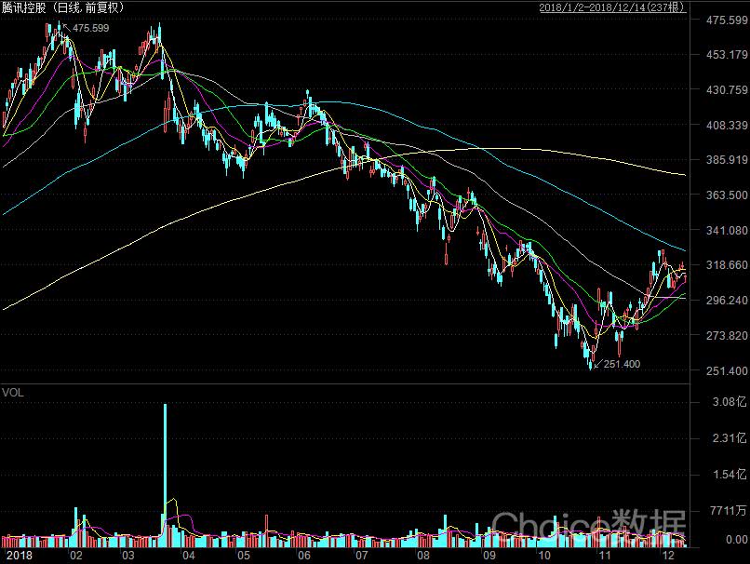
Task: Click the 11 month marker on time axis
Action: [x=605, y=556]
